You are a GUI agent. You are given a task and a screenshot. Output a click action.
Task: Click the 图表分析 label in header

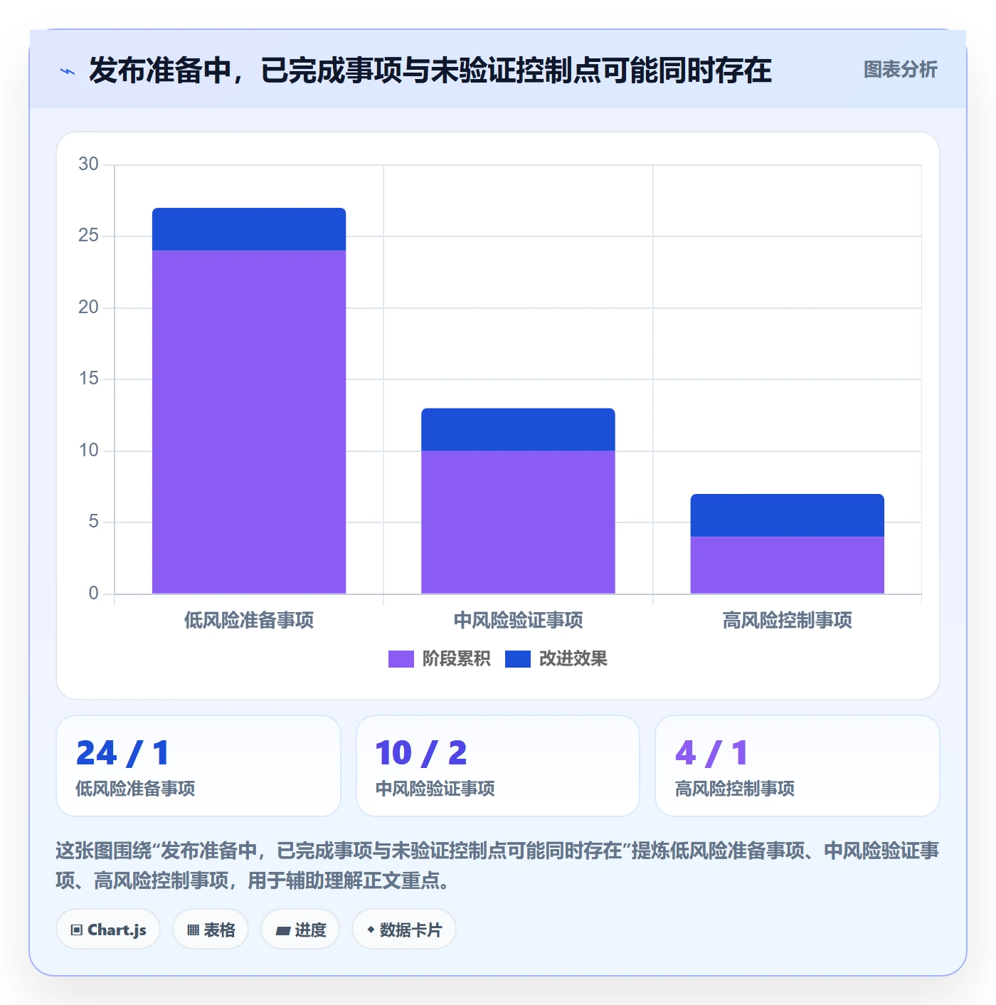click(900, 70)
